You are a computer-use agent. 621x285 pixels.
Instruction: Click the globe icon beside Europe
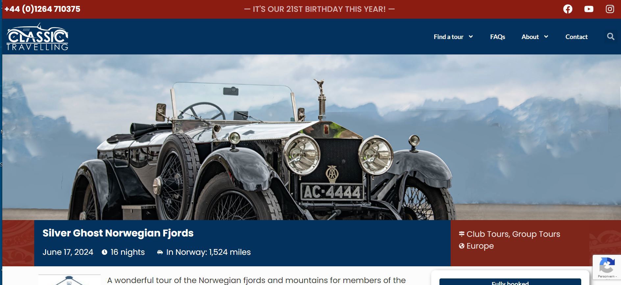[x=462, y=246]
